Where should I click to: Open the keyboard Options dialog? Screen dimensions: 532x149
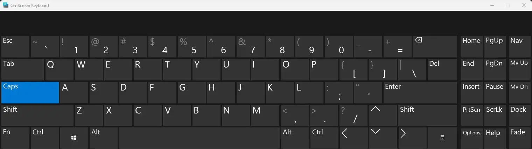click(472, 138)
